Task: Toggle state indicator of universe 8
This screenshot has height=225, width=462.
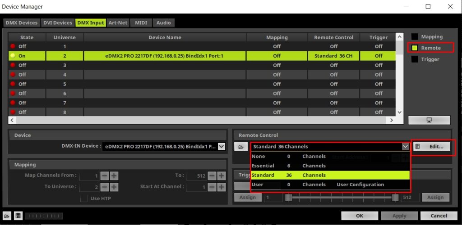Action: coord(13,112)
